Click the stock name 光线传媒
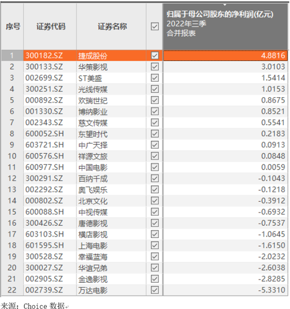Image resolution: width=290 pixels, height=309 pixels. 93,90
